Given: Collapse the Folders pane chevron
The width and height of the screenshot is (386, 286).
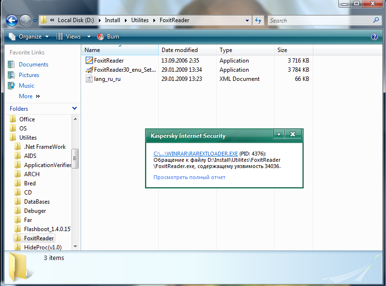Looking at the screenshot, I should (x=75, y=108).
